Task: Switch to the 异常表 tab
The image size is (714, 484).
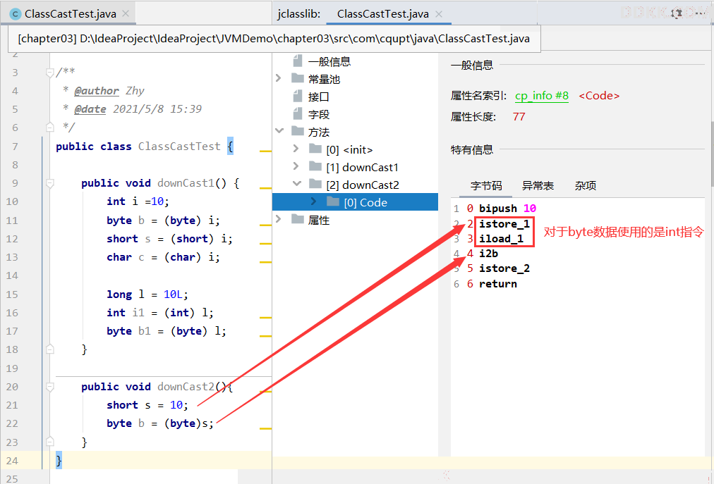Action: (538, 185)
